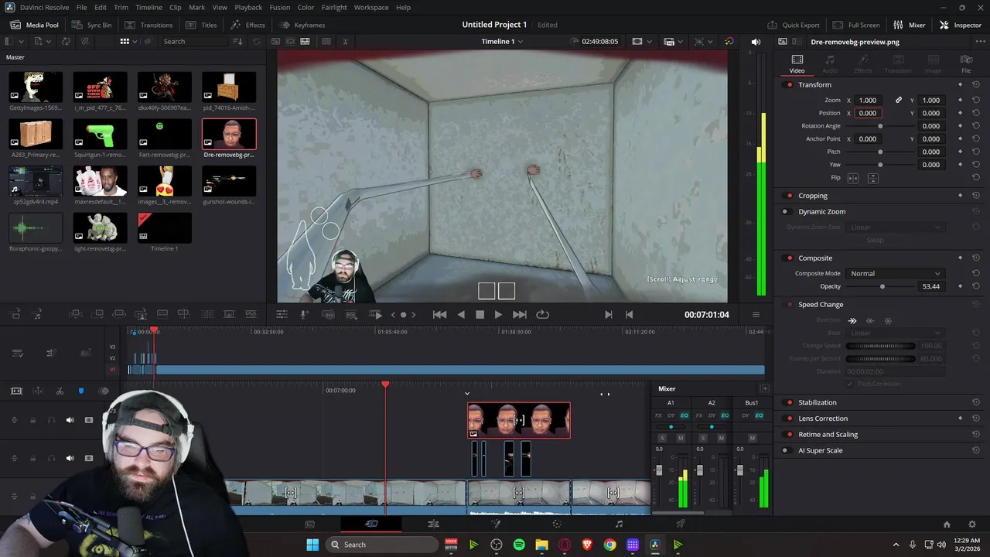Click the Rotation Angle slider handle

click(x=880, y=126)
